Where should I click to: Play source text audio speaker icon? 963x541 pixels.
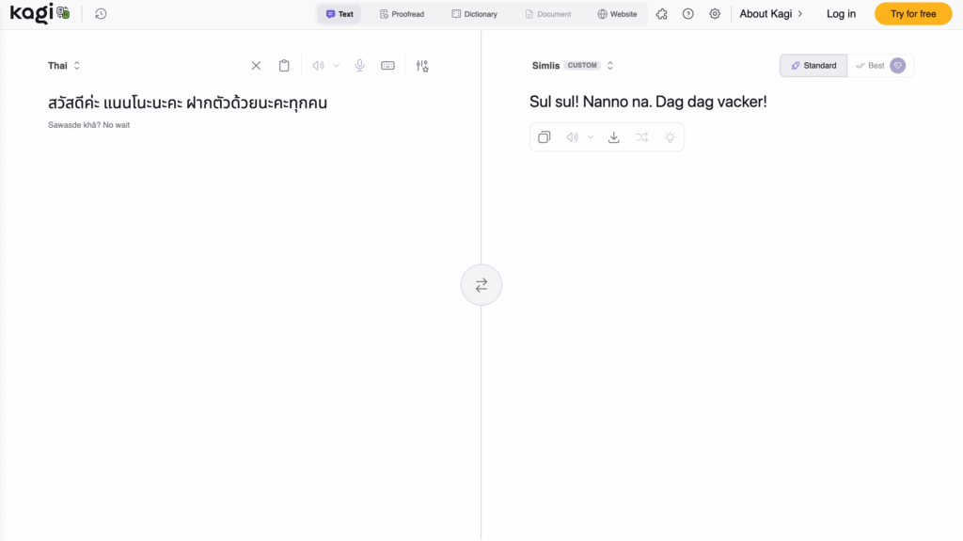click(x=318, y=66)
